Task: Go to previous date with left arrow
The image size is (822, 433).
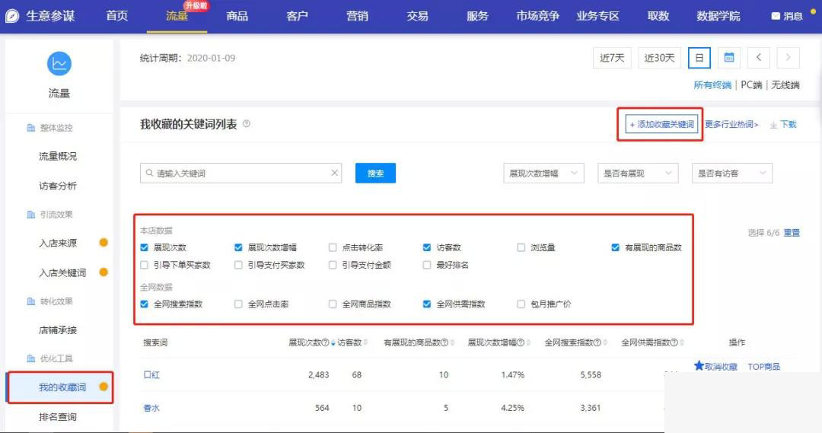Action: (758, 58)
